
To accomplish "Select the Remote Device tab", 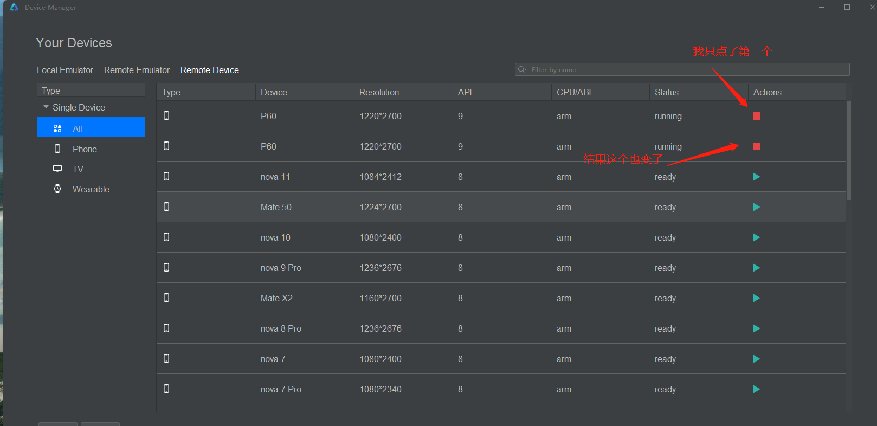I will coord(210,70).
